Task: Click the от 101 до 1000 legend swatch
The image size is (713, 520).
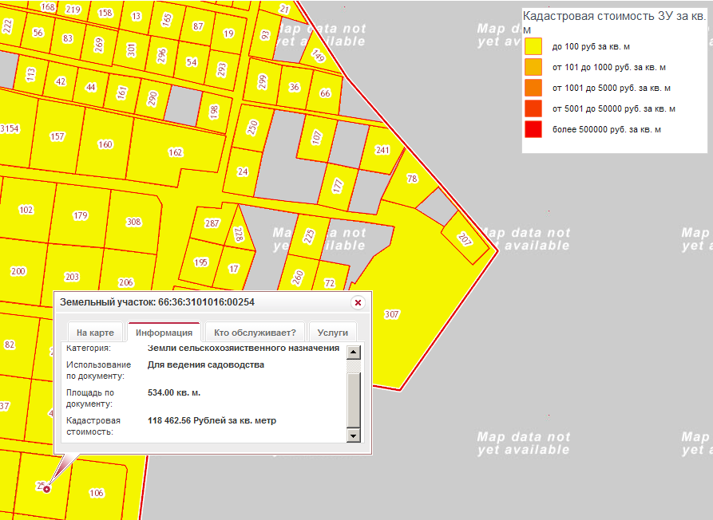Action: (x=533, y=67)
